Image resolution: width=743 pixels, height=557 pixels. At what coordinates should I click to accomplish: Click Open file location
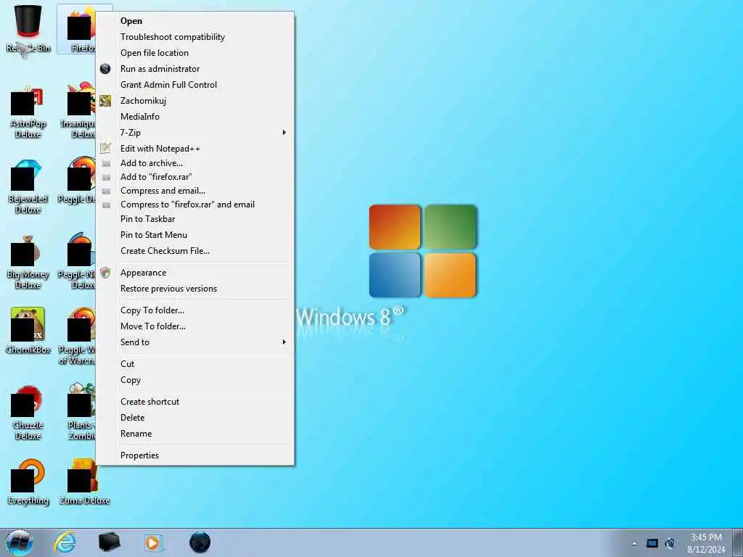(x=195, y=53)
